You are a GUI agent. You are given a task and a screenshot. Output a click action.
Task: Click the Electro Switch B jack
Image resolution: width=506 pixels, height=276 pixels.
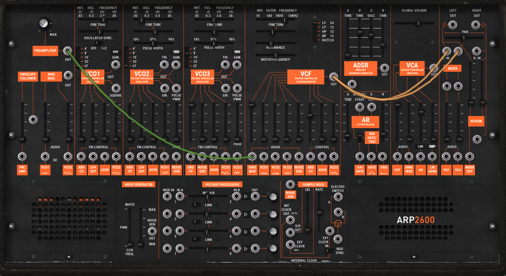338,212
